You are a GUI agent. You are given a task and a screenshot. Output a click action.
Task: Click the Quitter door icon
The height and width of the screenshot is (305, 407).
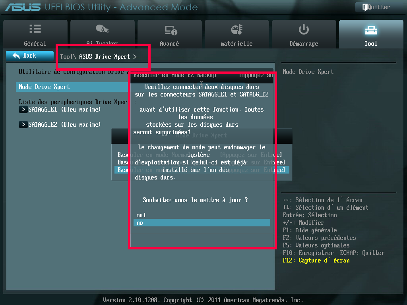(x=365, y=7)
